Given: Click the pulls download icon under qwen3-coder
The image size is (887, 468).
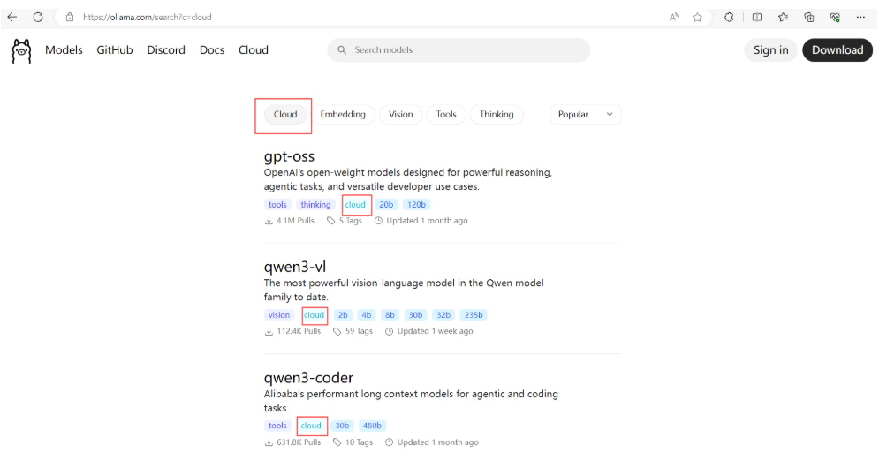Looking at the screenshot, I should (269, 442).
